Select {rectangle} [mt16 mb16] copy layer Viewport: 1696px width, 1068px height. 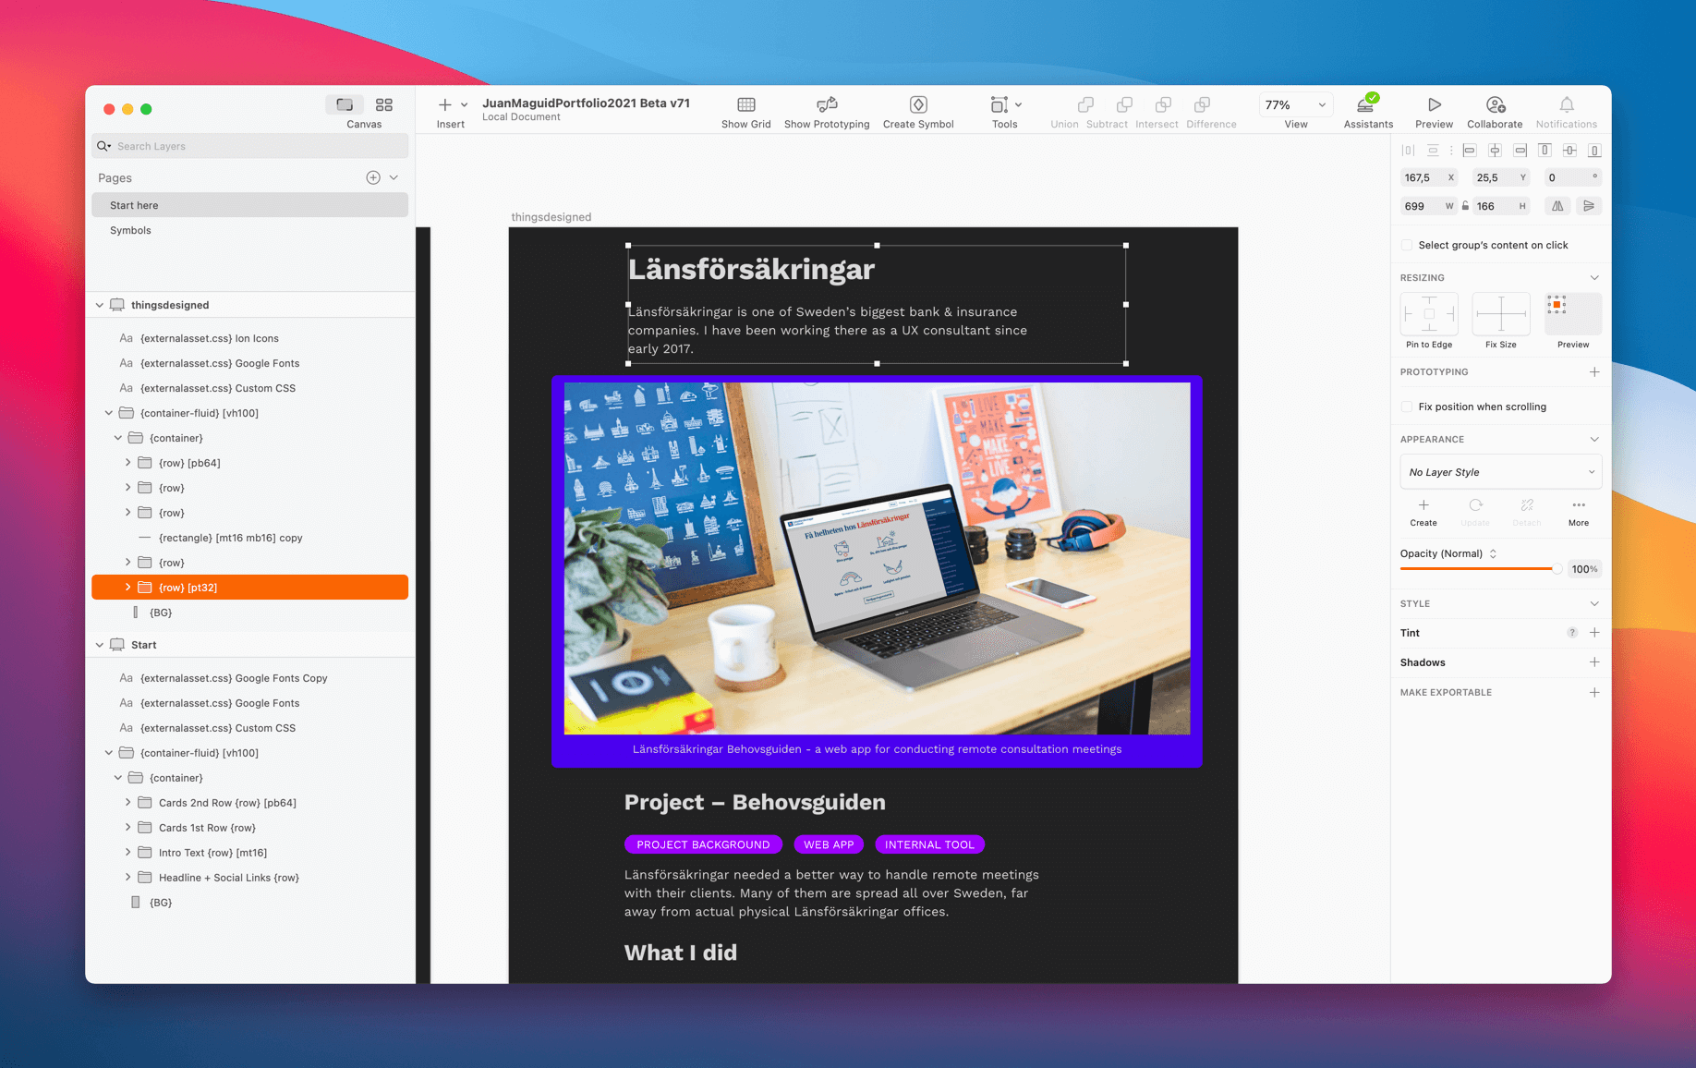[249, 538]
